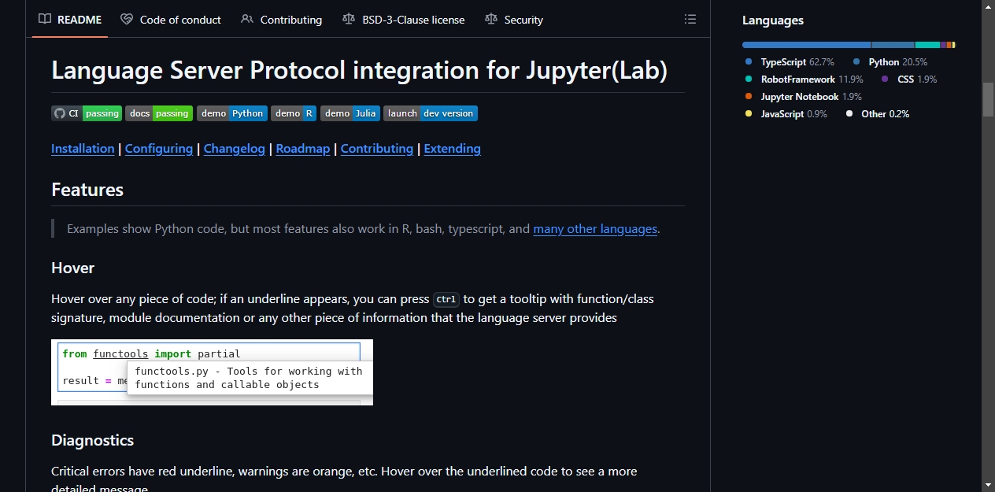Viewport: 995px width, 492px height.
Task: Click the Contributing people icon
Action: 247,20
